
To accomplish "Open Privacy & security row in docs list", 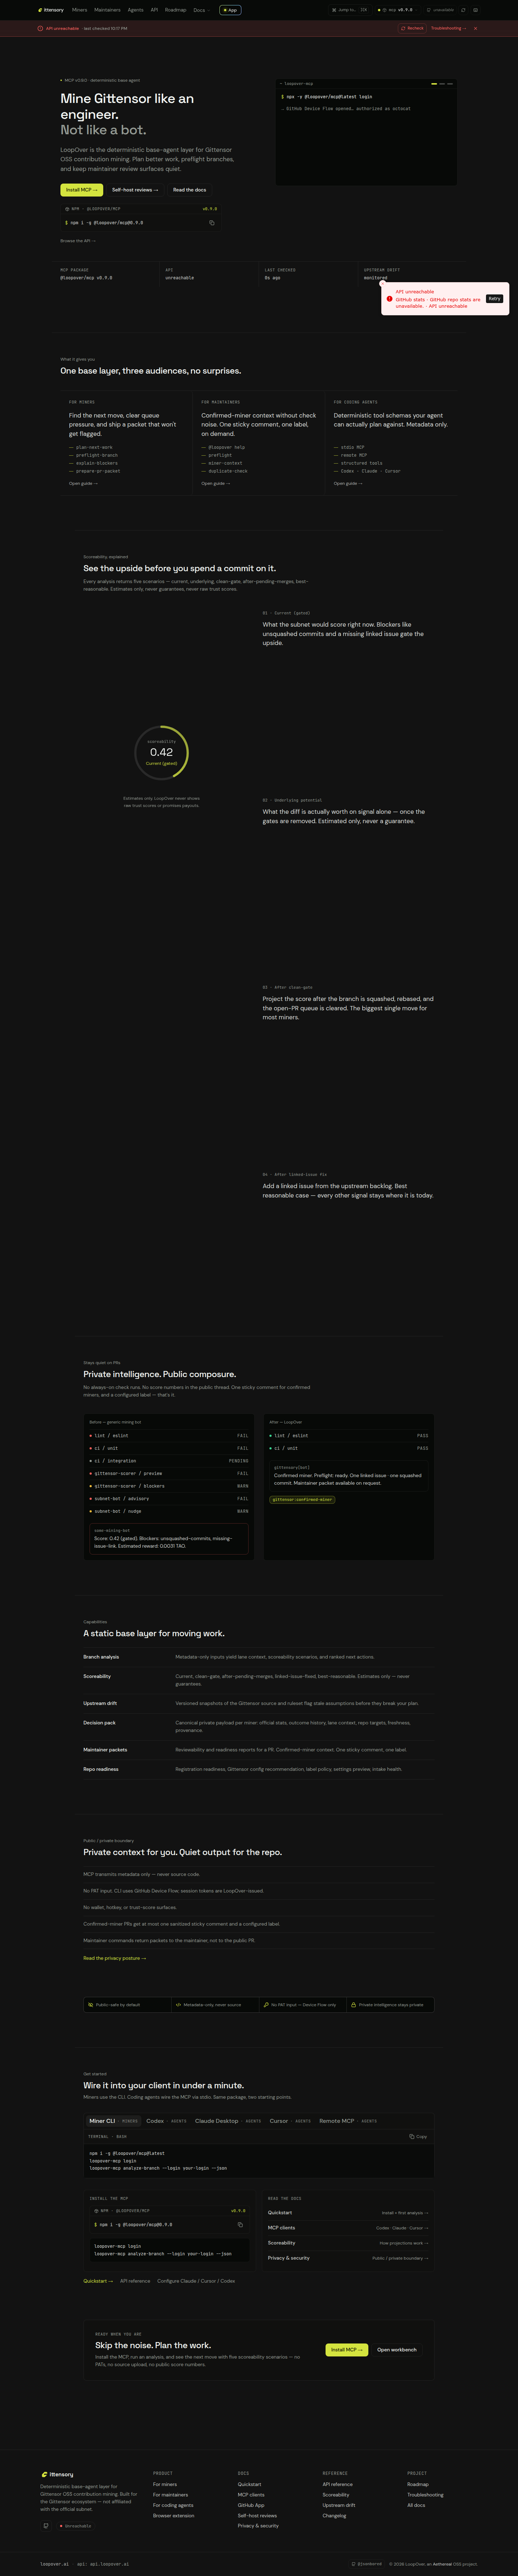I will [348, 2258].
